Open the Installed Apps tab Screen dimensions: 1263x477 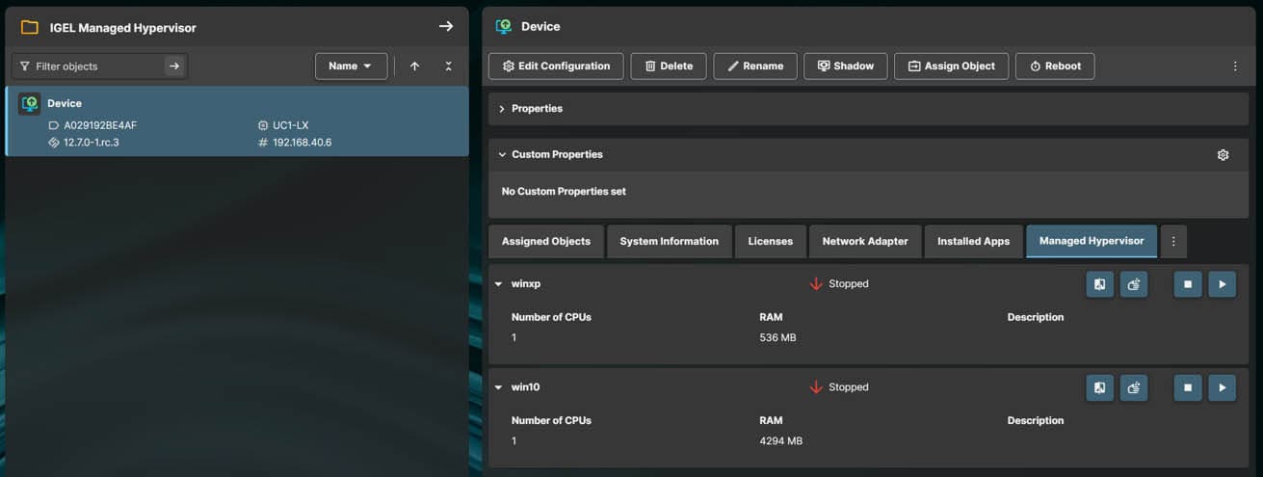pyautogui.click(x=973, y=241)
